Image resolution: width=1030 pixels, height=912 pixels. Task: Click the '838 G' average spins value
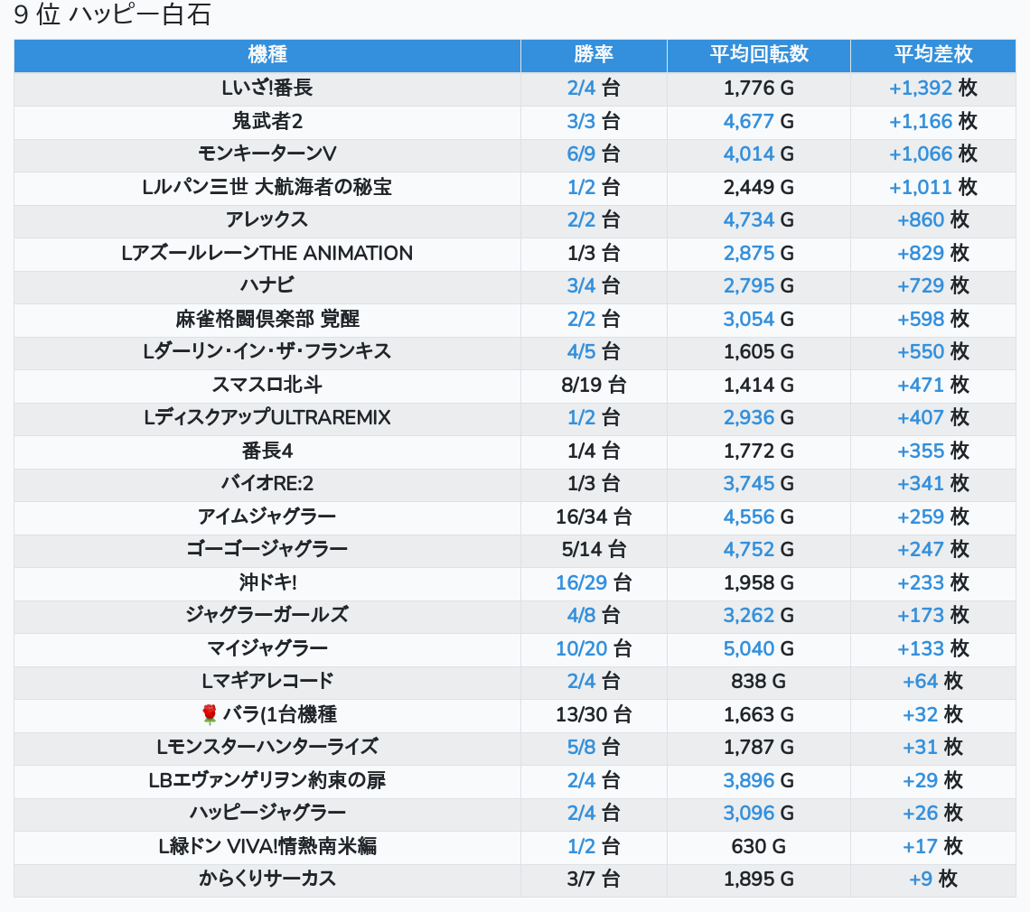759,682
